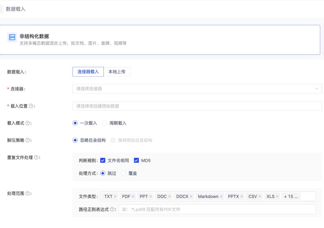This screenshot has width=324, height=228.
Task: Expand the +15 more file types
Action: click(x=291, y=197)
